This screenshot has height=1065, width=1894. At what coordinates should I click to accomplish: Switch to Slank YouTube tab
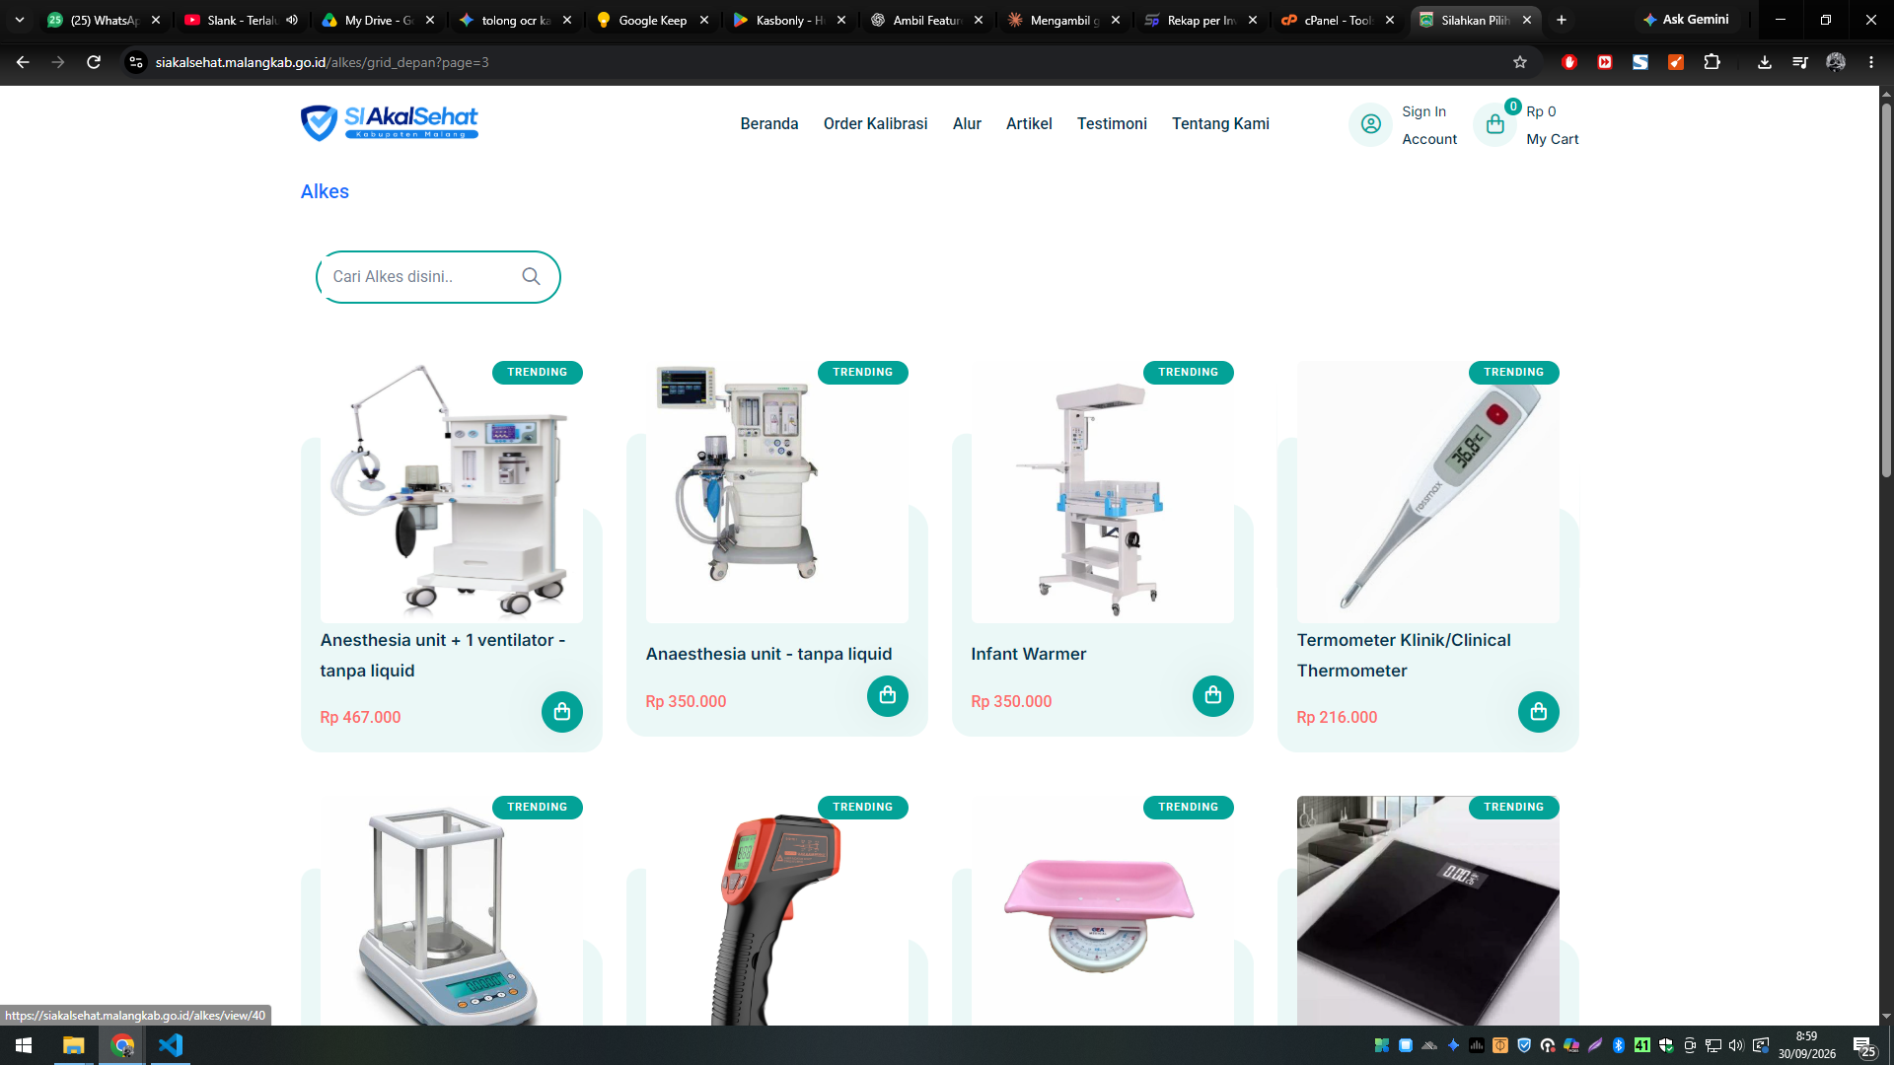241,20
